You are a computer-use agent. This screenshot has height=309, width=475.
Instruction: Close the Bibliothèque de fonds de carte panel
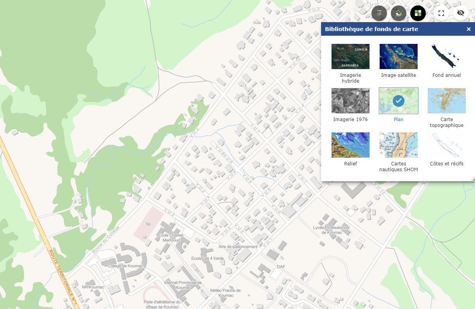(x=469, y=29)
